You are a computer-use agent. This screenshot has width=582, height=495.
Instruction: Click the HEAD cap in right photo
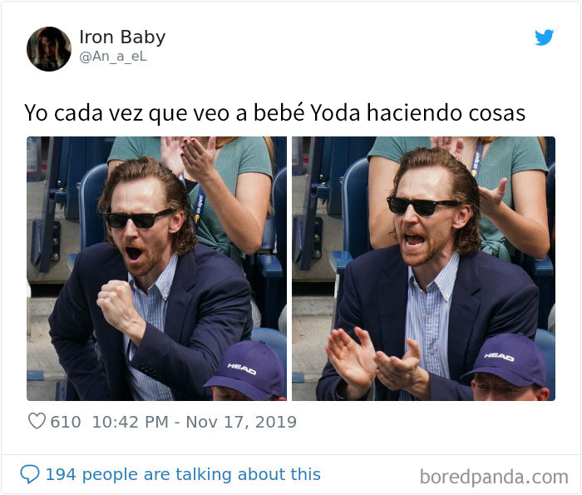click(x=504, y=359)
